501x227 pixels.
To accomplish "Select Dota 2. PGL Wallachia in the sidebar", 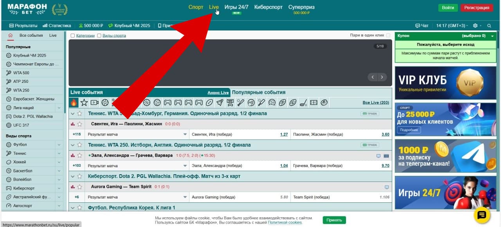I will coord(33,116).
